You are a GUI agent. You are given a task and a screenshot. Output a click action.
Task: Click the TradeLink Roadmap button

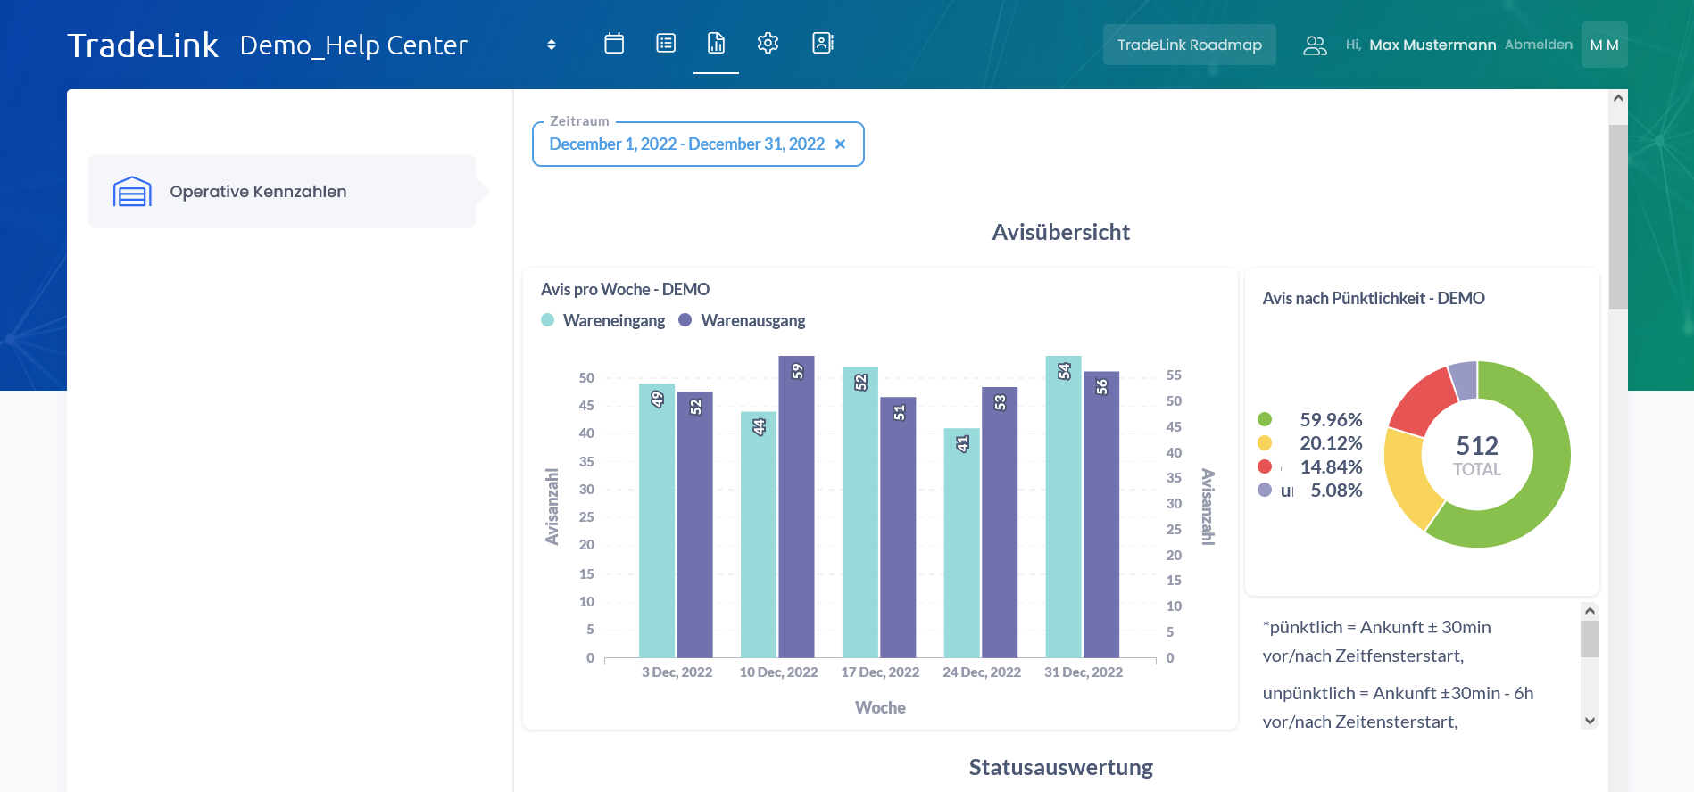(1189, 45)
